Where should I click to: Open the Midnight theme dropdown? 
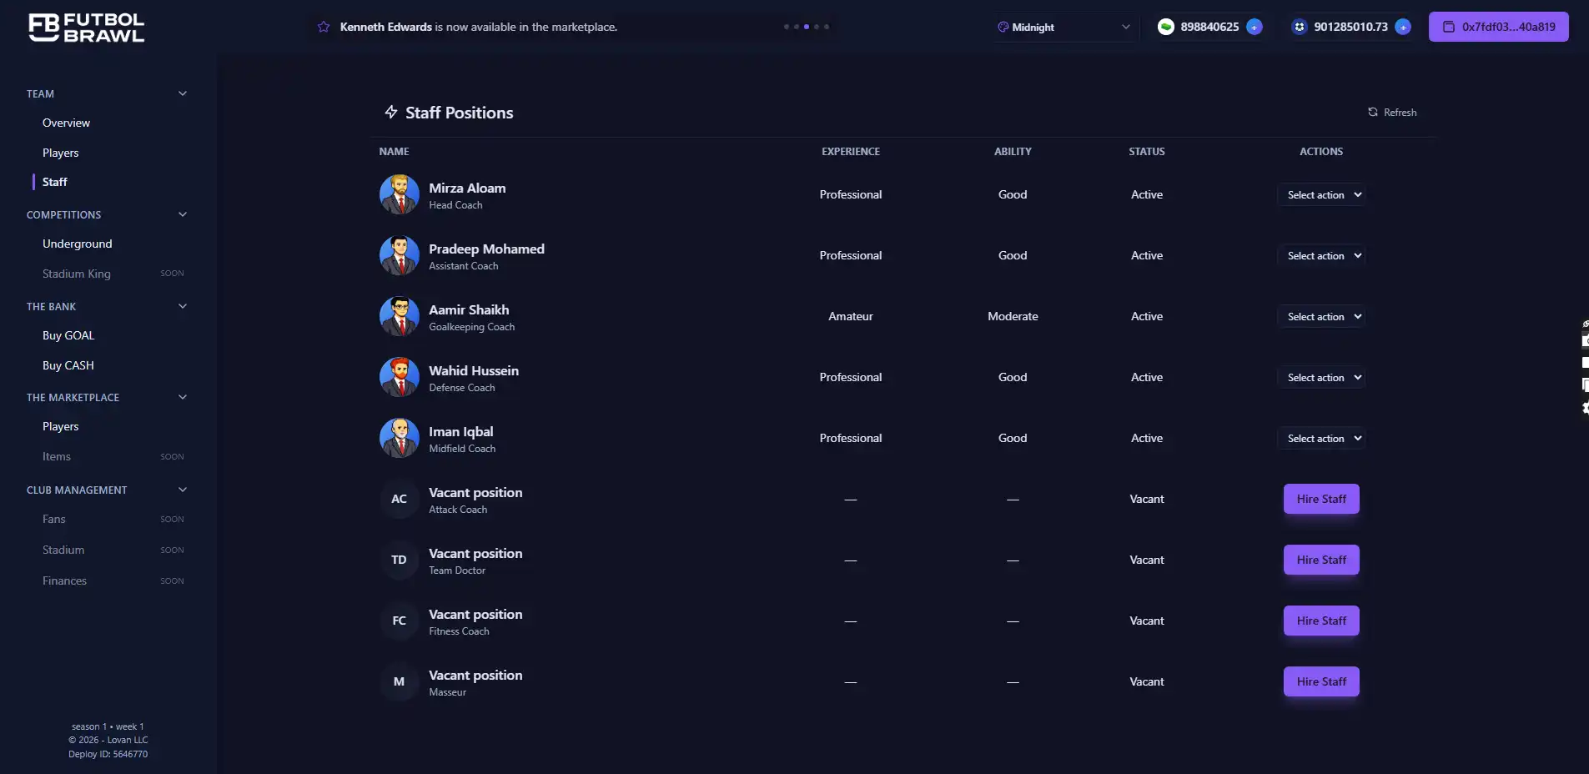tap(1065, 27)
